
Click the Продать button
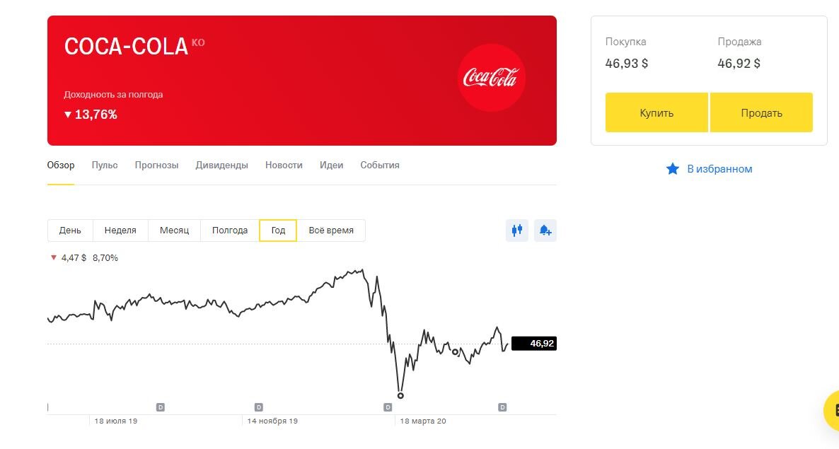[761, 113]
